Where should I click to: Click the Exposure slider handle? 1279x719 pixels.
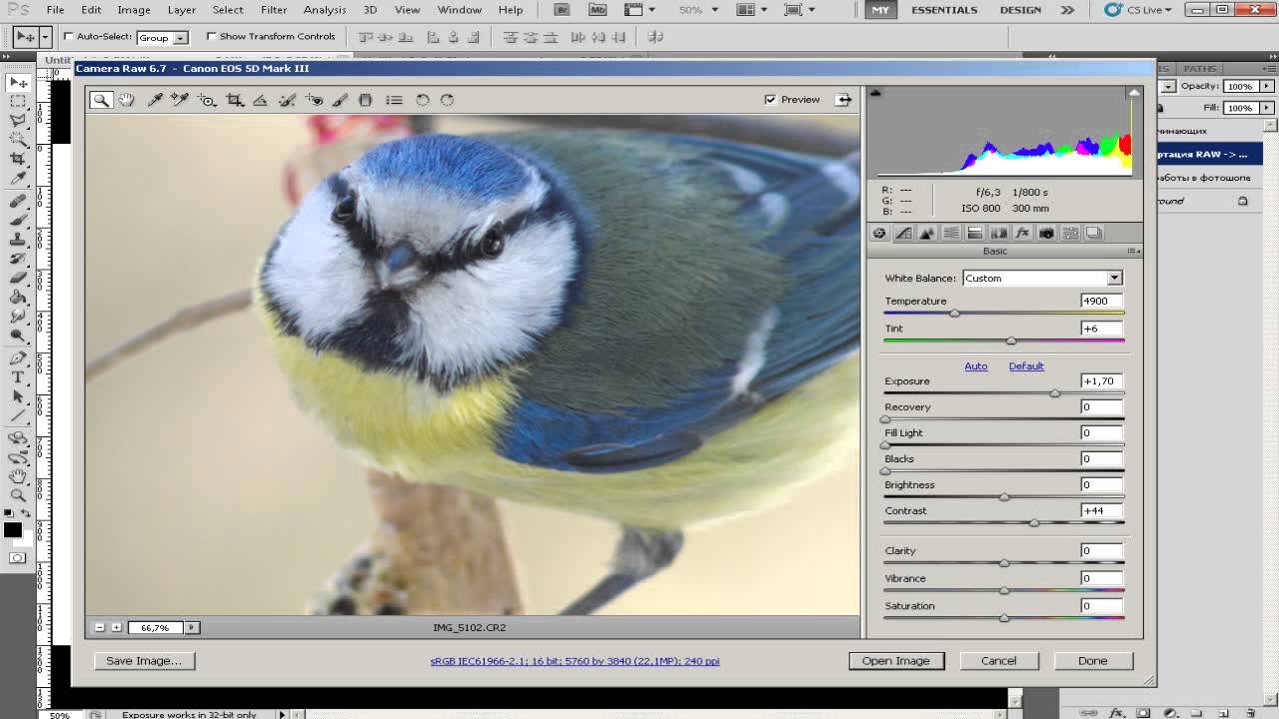pos(1055,393)
